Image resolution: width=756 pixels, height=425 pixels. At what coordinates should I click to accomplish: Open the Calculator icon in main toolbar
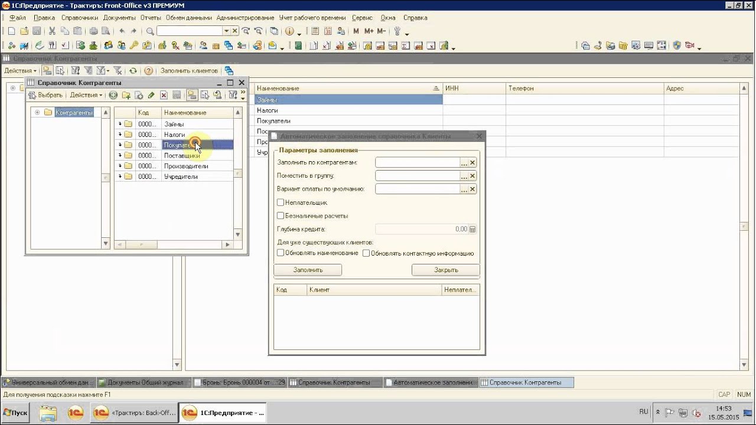coord(315,31)
